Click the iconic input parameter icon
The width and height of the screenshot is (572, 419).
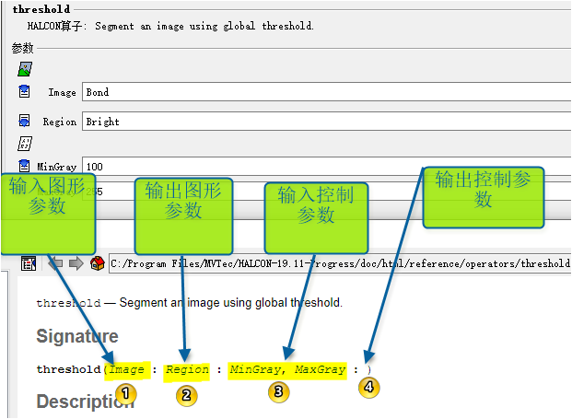pyautogui.click(x=25, y=69)
